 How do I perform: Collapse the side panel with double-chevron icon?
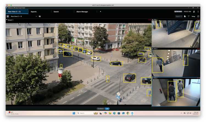pyautogui.click(x=8, y=16)
